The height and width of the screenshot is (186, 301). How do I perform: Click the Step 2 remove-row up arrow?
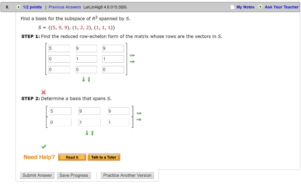pyautogui.click(x=92, y=133)
